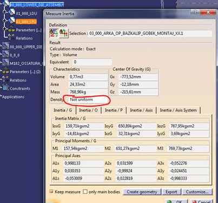Switch to the Inertia / Axis tab
The height and width of the screenshot is (203, 218).
141,110
